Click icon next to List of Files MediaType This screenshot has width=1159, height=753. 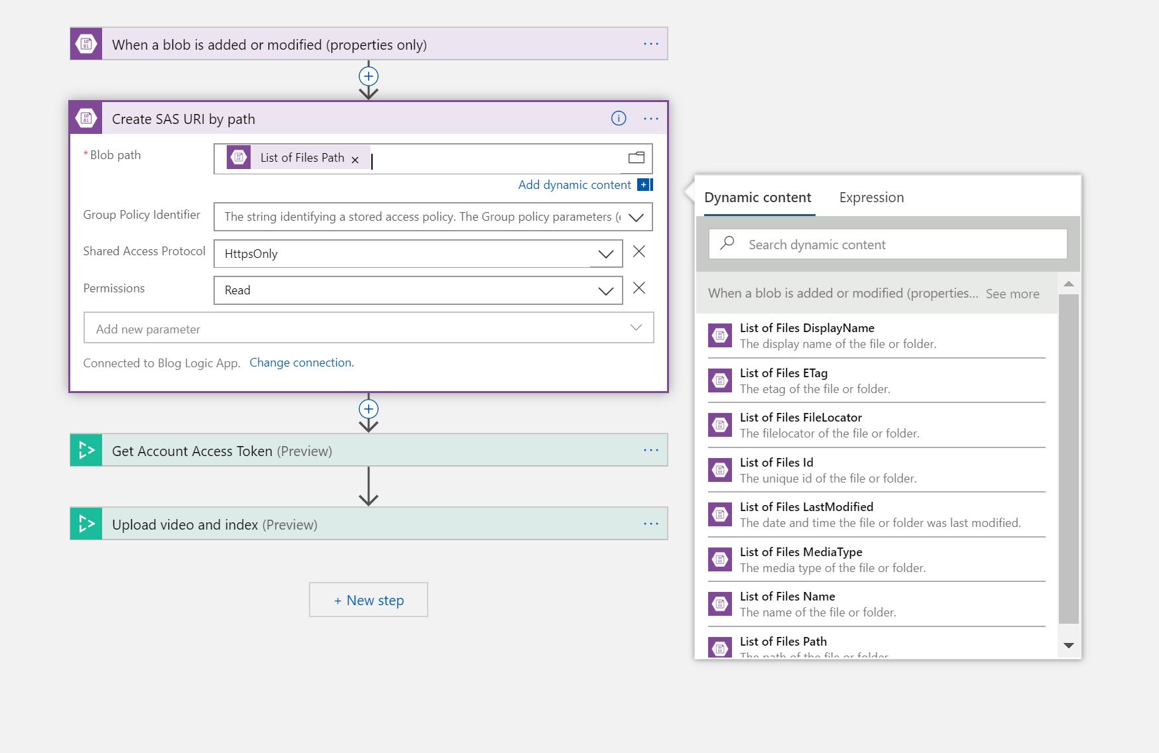[720, 559]
